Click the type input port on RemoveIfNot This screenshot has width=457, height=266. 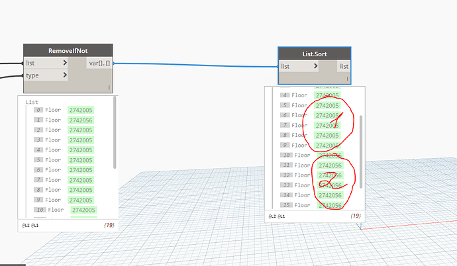pyautogui.click(x=45, y=75)
